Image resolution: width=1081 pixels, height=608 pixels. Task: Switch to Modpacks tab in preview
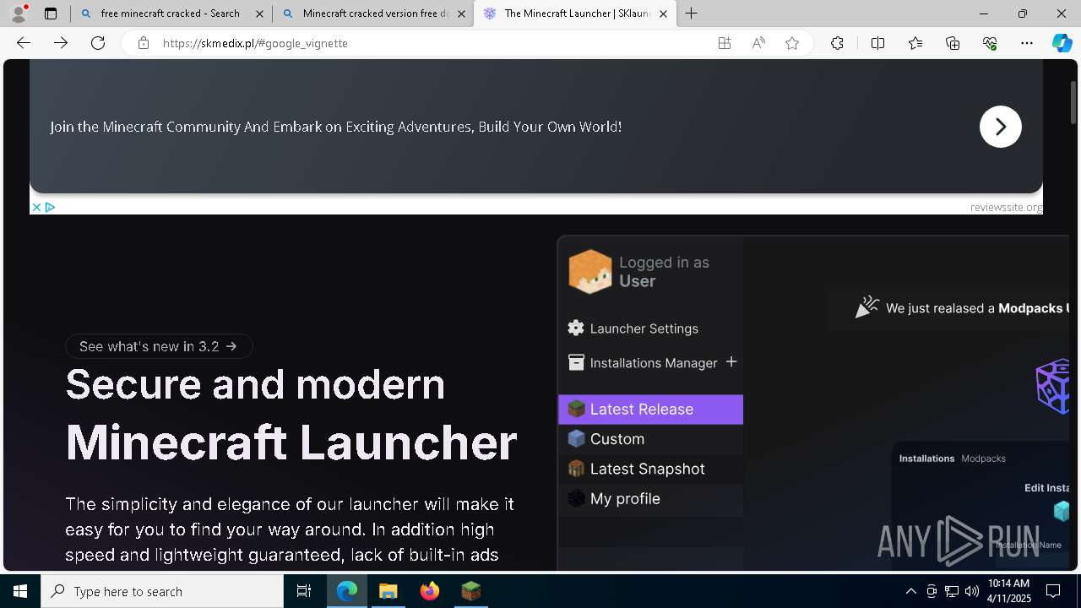tap(983, 459)
